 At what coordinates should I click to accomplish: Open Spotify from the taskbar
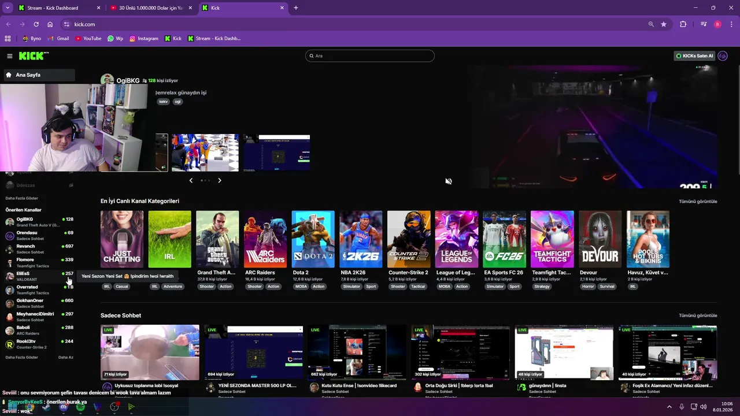(x=80, y=407)
